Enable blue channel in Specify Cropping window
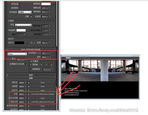 coord(70,58)
